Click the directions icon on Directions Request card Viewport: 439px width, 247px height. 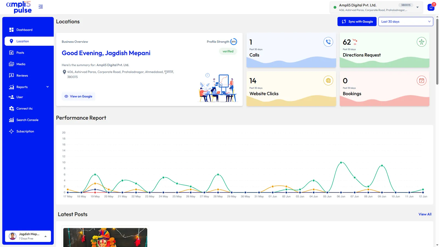pos(421,42)
